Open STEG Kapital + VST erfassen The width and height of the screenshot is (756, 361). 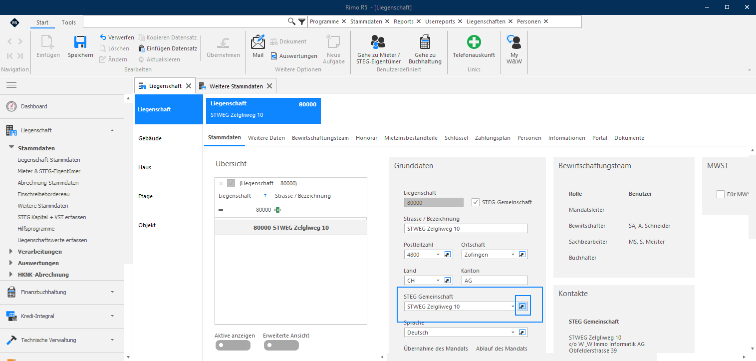point(52,217)
